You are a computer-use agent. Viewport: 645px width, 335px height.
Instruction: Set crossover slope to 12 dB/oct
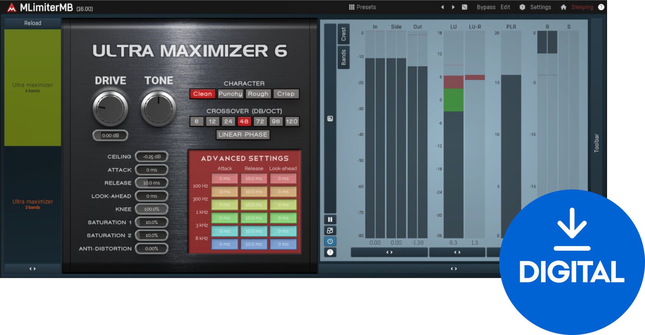[x=212, y=121]
